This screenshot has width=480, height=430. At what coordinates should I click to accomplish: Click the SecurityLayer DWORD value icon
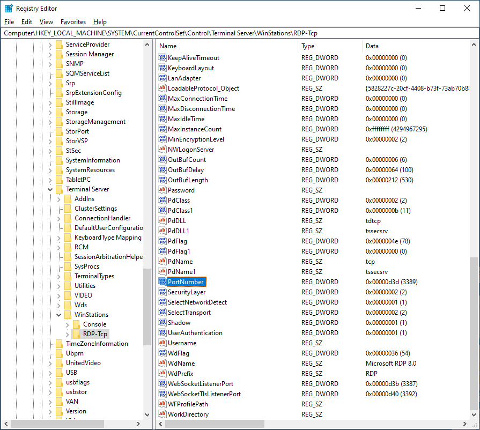[x=163, y=292]
